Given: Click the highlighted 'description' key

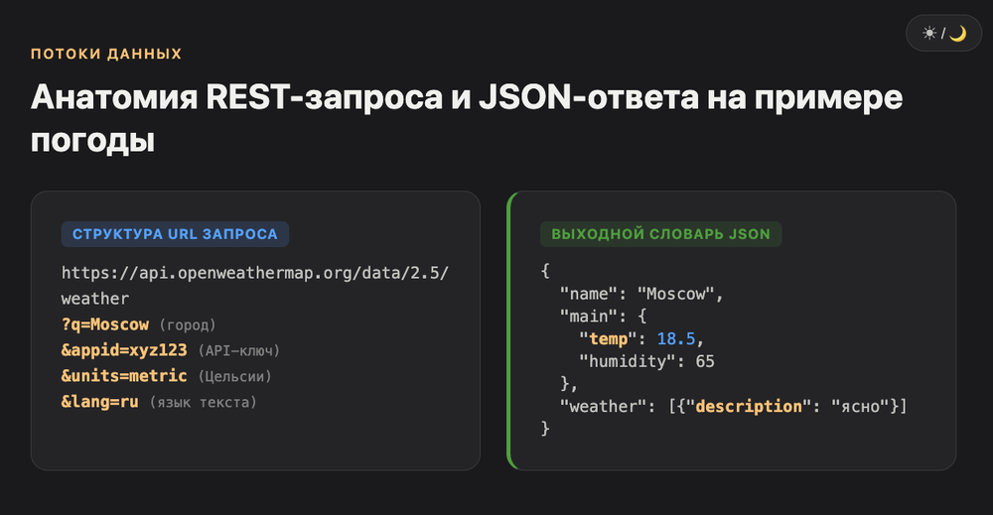Looking at the screenshot, I should (x=749, y=406).
